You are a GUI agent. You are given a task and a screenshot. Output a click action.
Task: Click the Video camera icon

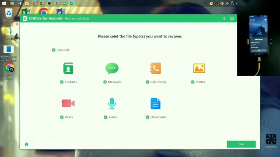[x=68, y=103]
